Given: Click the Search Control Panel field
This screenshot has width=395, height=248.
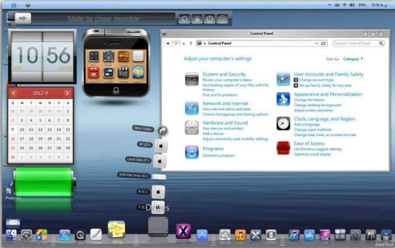Looking at the screenshot, I should pyautogui.click(x=359, y=43).
